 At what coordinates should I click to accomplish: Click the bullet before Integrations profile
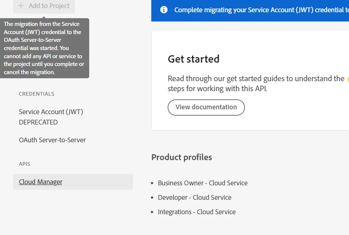(x=152, y=212)
